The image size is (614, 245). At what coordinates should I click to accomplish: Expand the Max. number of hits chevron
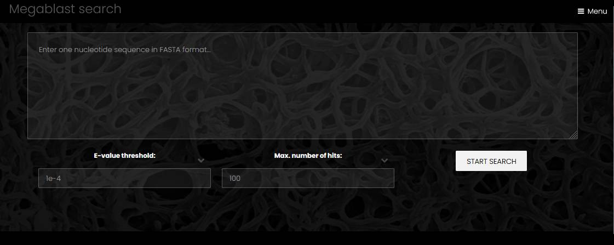pos(385,161)
